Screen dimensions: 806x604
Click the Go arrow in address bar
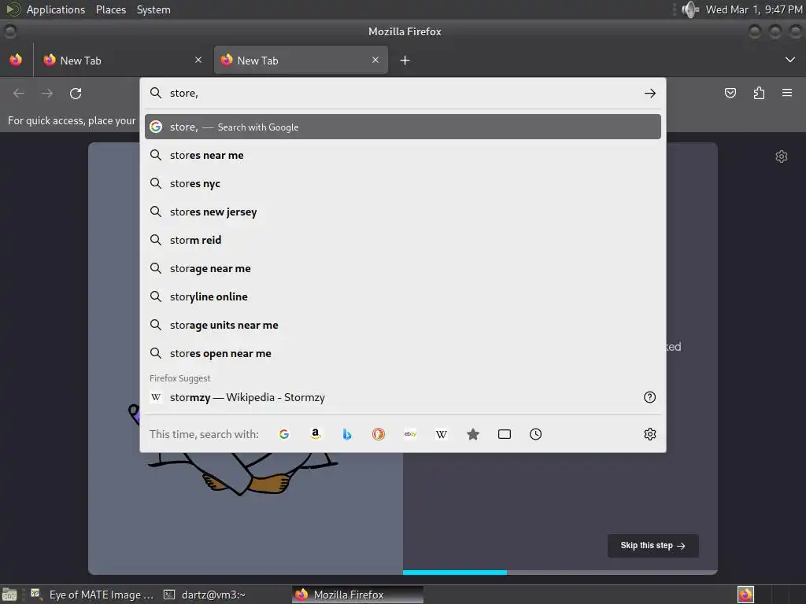pyautogui.click(x=649, y=93)
